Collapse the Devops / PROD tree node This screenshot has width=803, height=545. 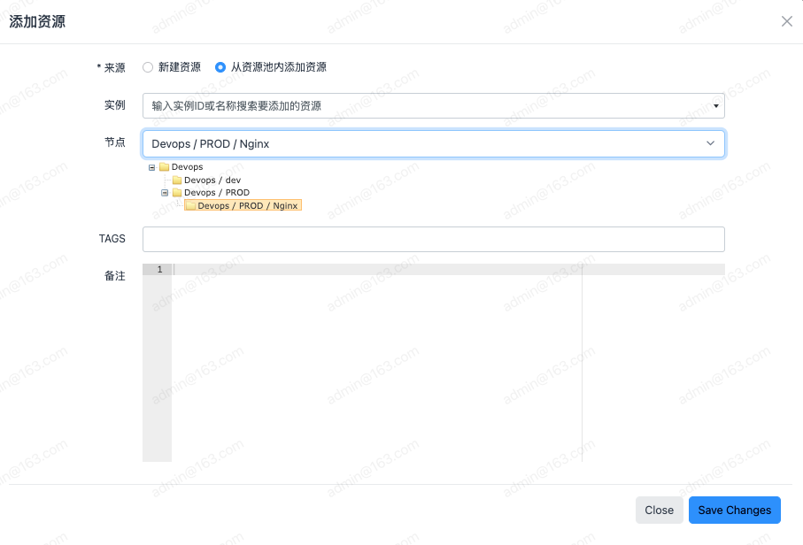pyautogui.click(x=165, y=193)
